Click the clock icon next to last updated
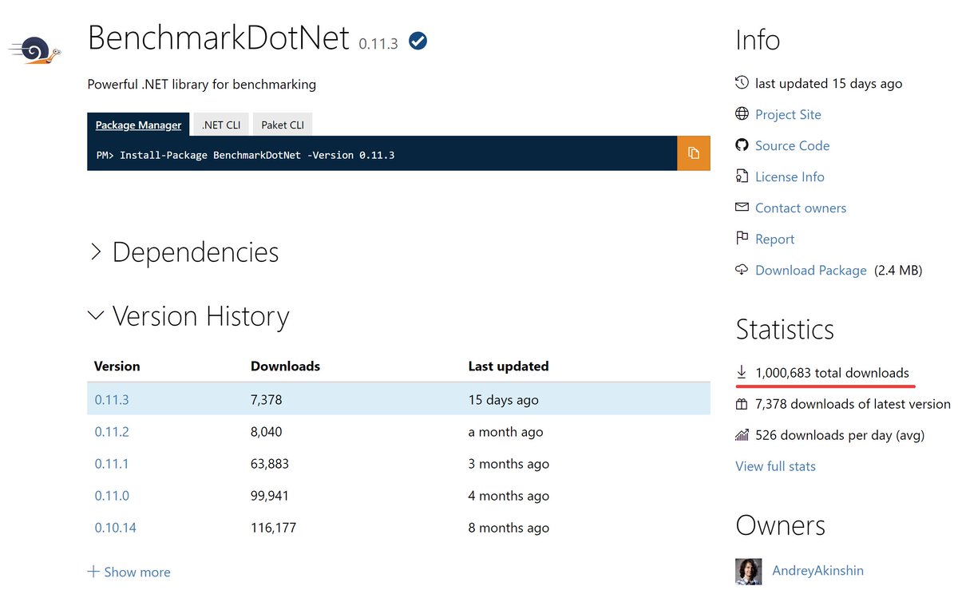Viewport: 958px width, 590px height. (742, 83)
